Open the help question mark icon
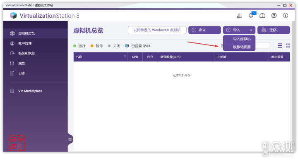 pyautogui.click(x=274, y=16)
